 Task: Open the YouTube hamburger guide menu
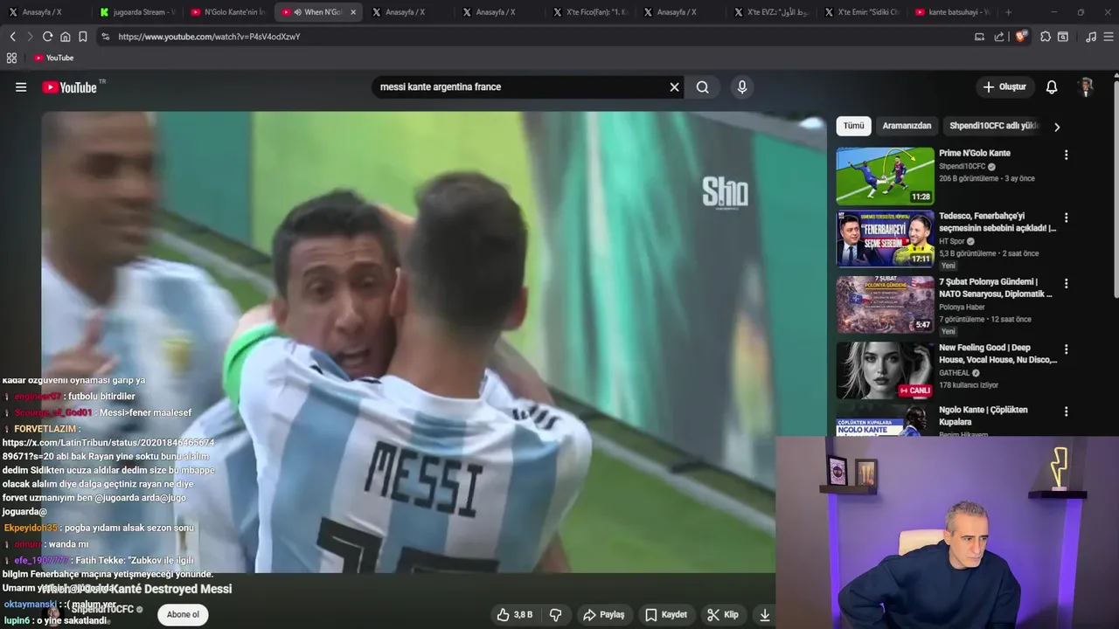coord(21,87)
